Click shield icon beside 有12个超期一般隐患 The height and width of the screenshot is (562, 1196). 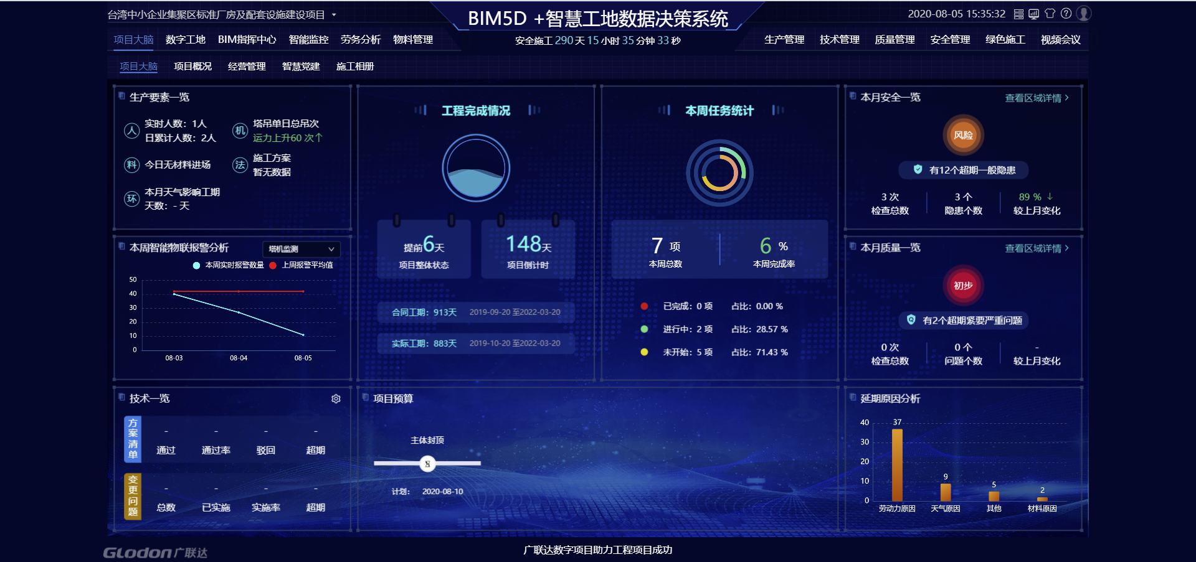918,169
